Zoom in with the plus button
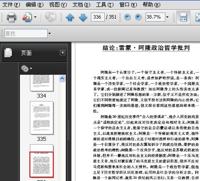Viewport: 200px width, 181px height. click(x=138, y=17)
